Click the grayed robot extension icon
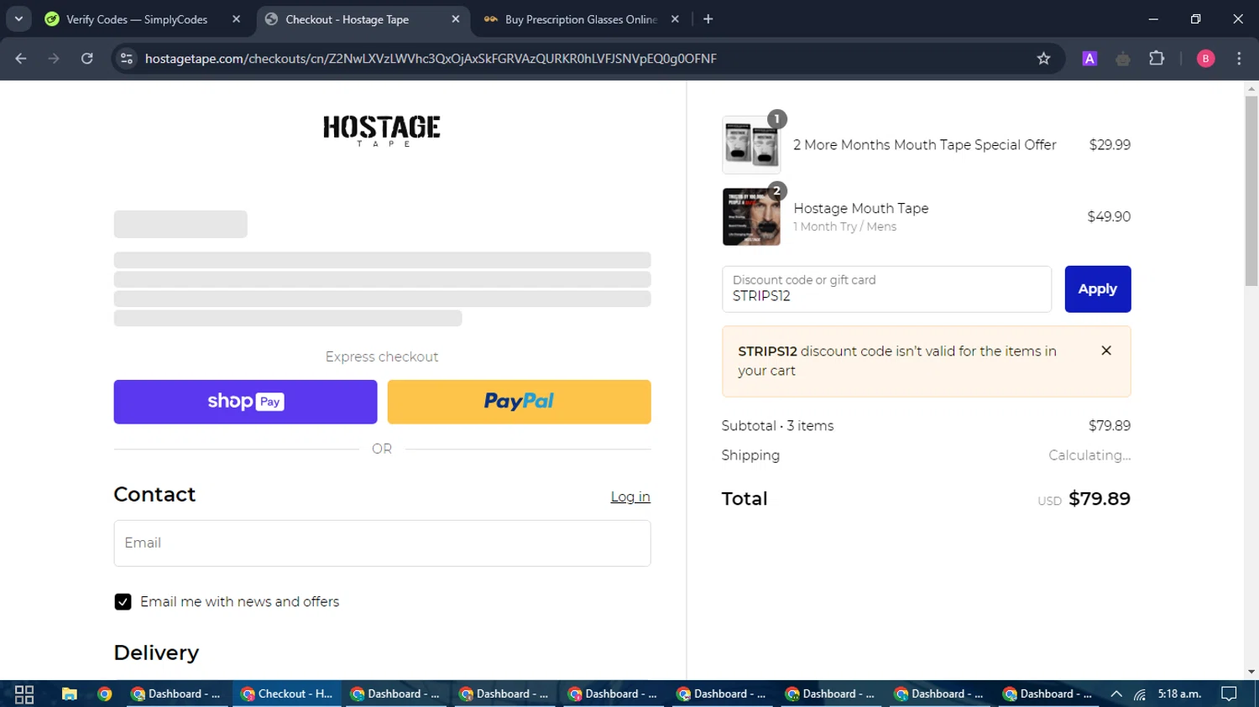Screen dimensions: 1259x707 pyautogui.click(x=1123, y=59)
